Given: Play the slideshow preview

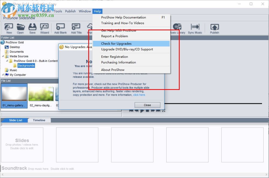Looking at the screenshot, I should click(x=142, y=110).
